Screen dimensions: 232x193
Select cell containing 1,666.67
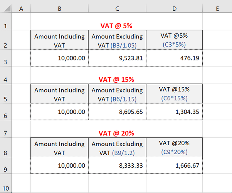click(174, 165)
